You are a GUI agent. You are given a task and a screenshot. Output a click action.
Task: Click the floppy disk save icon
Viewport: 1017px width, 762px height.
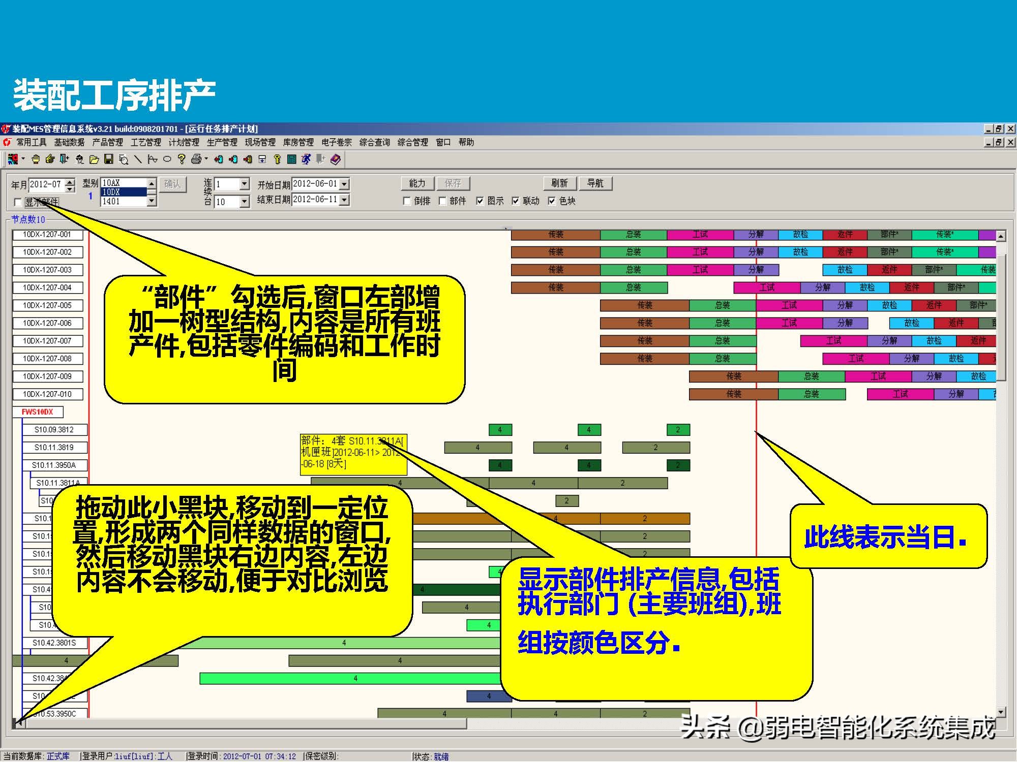click(x=108, y=160)
